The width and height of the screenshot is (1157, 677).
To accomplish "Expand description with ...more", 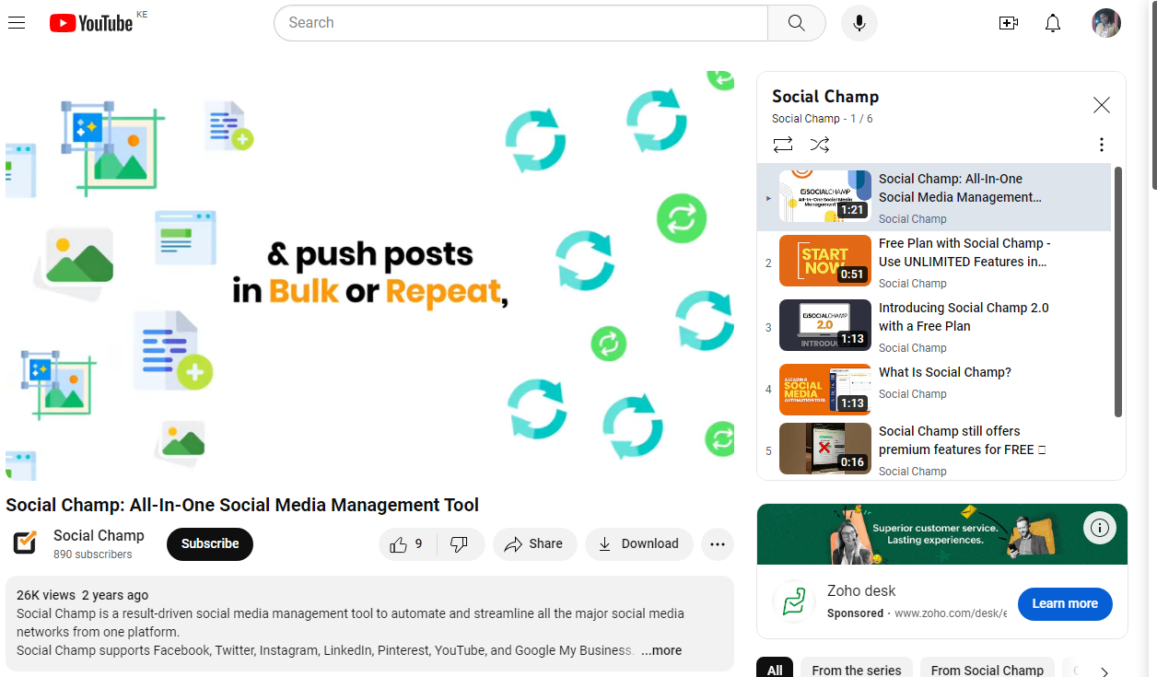I will click(661, 650).
